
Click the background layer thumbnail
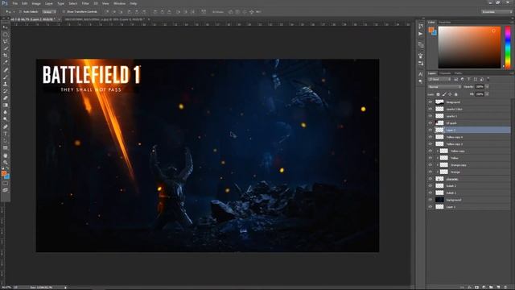[x=439, y=200]
